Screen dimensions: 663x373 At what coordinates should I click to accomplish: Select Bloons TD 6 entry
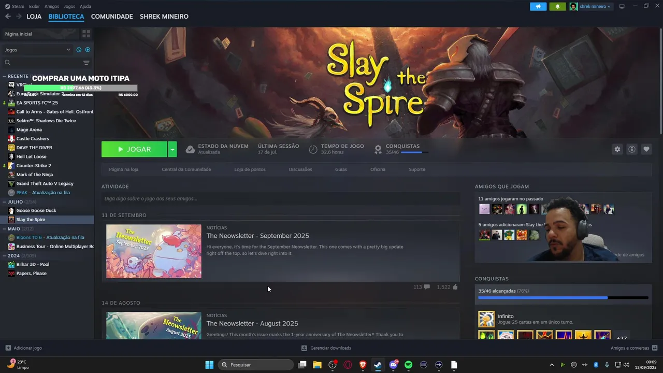click(50, 237)
